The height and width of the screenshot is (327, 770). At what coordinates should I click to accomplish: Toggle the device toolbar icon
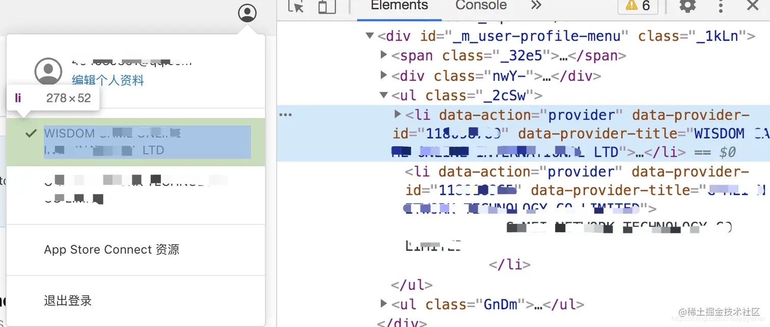(x=327, y=6)
